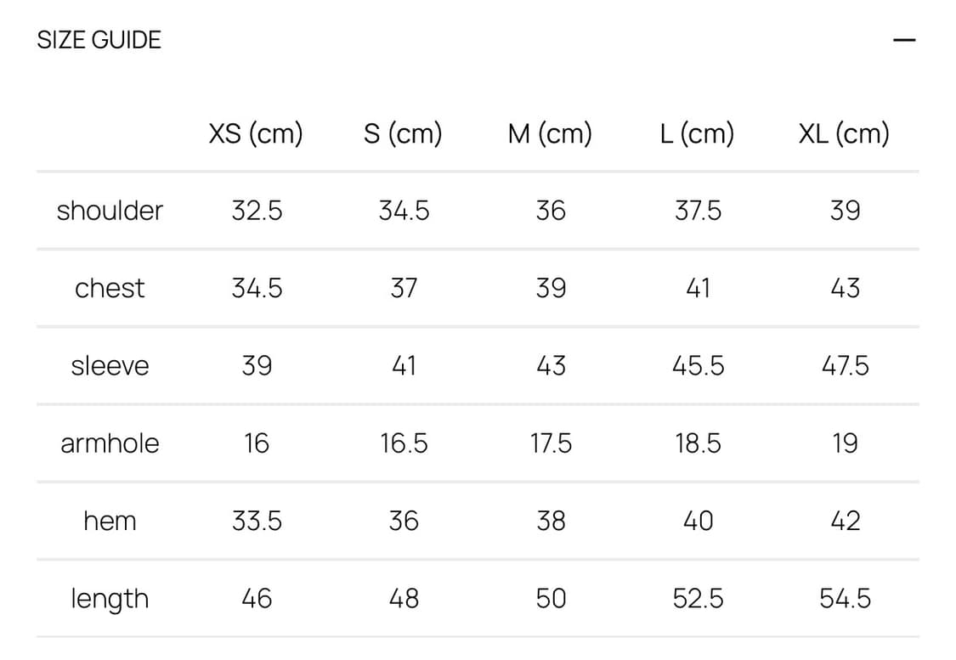Click the S armhole value 16.5
956x660 pixels.
pyautogui.click(x=404, y=443)
